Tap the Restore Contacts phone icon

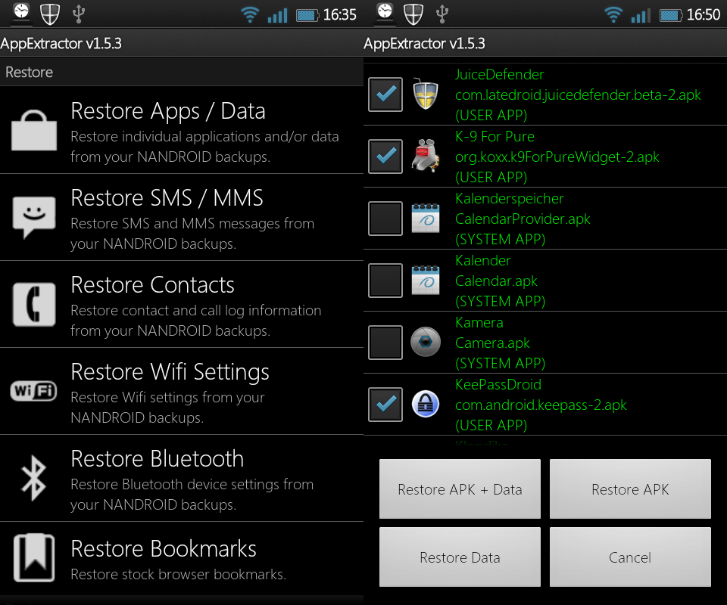[x=34, y=304]
